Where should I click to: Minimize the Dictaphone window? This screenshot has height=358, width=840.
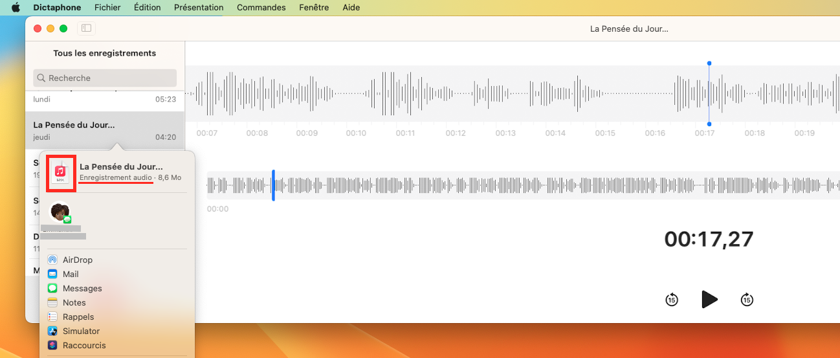(50, 28)
